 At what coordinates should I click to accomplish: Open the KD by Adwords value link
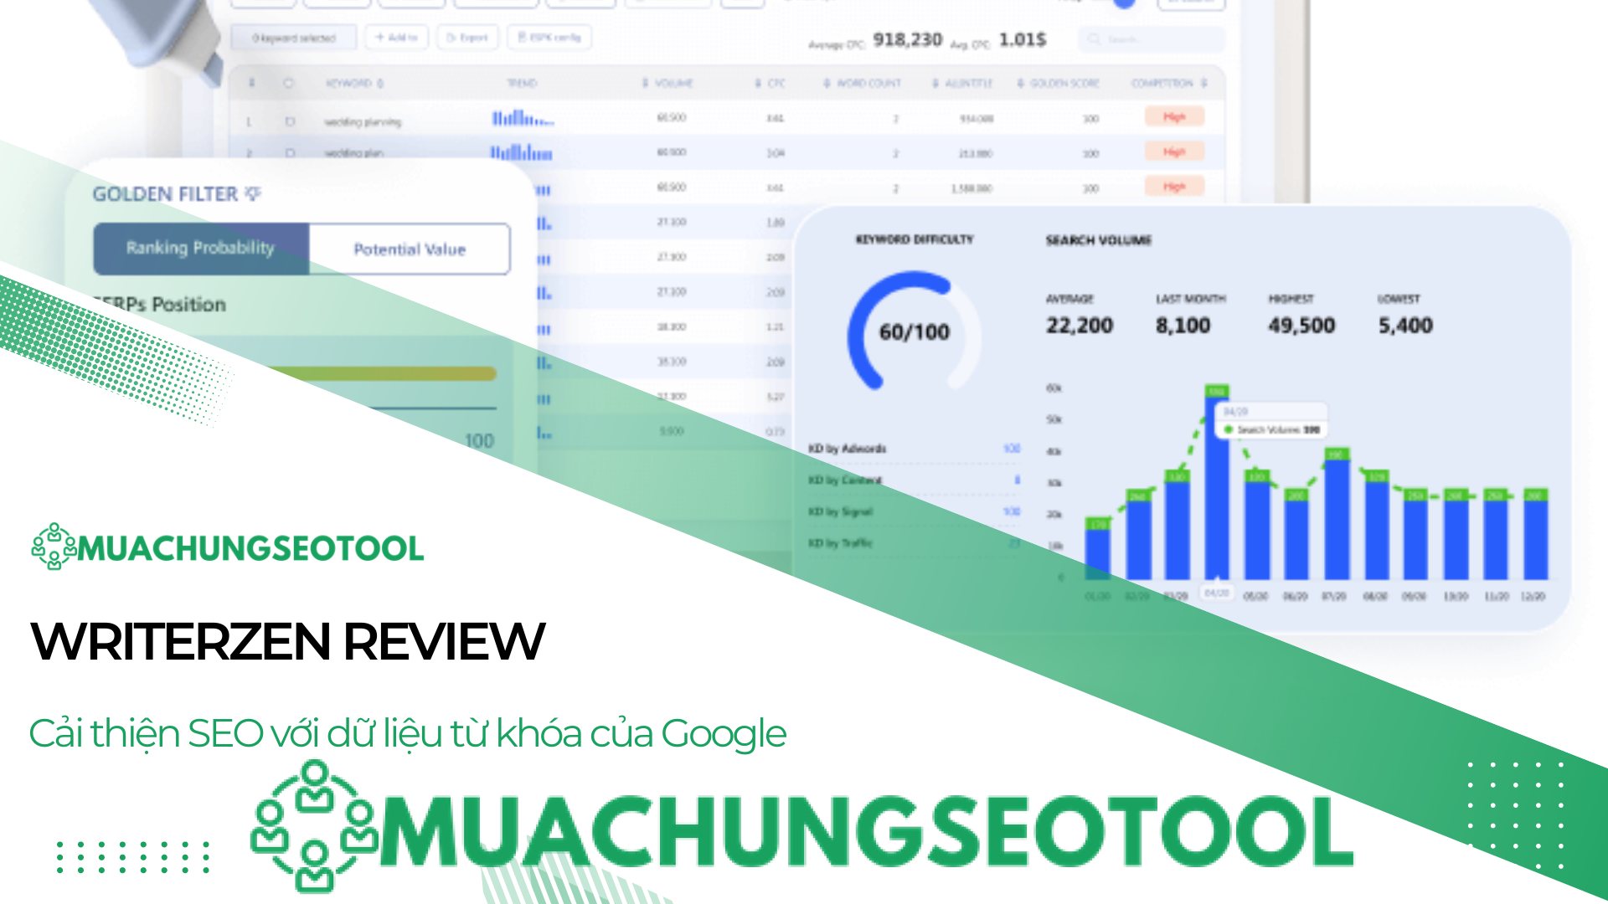point(1012,448)
